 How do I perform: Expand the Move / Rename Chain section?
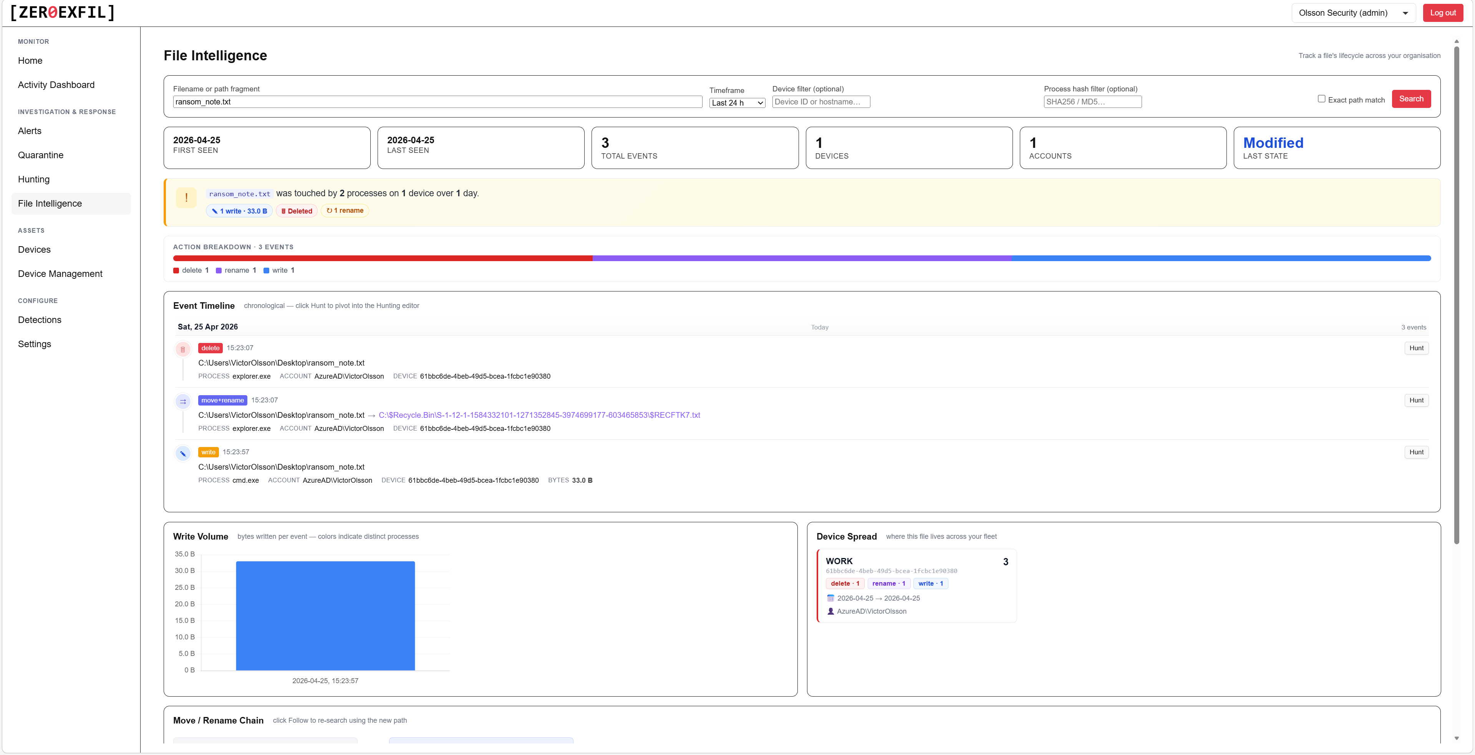pyautogui.click(x=217, y=721)
